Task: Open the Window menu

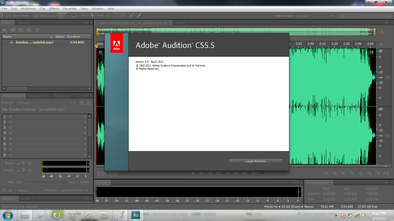Action: coord(97,9)
